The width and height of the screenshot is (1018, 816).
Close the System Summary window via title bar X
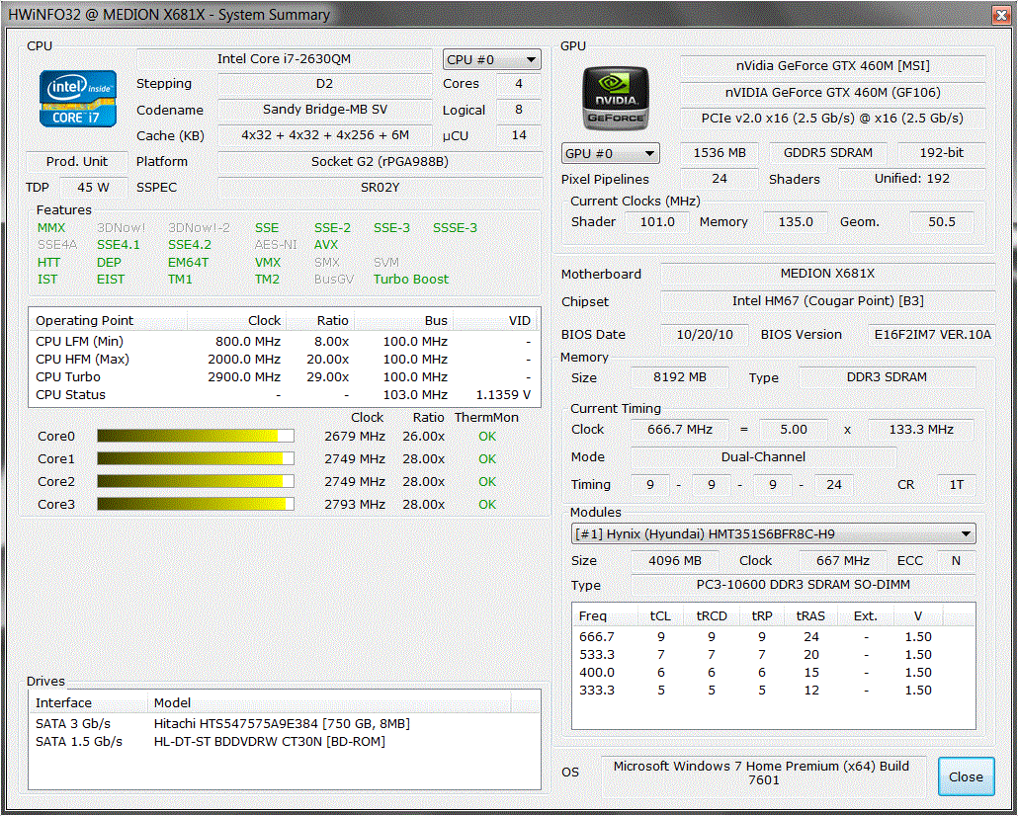click(1001, 14)
